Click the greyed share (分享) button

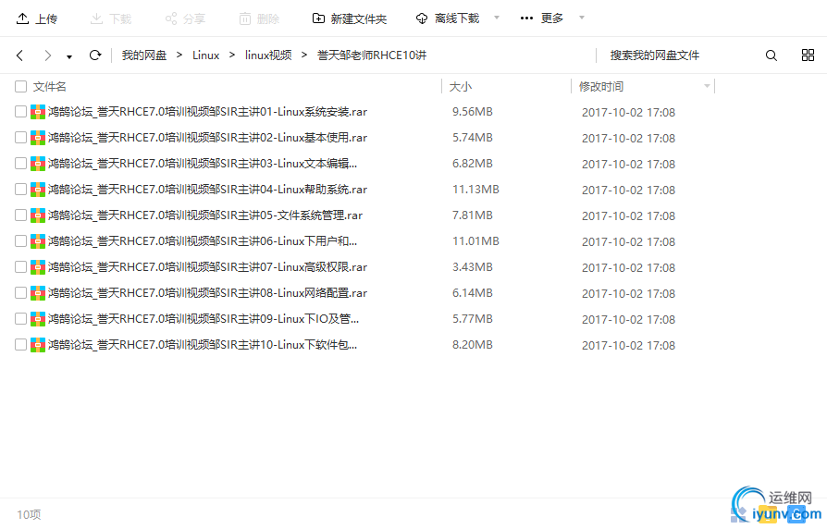pyautogui.click(x=185, y=19)
